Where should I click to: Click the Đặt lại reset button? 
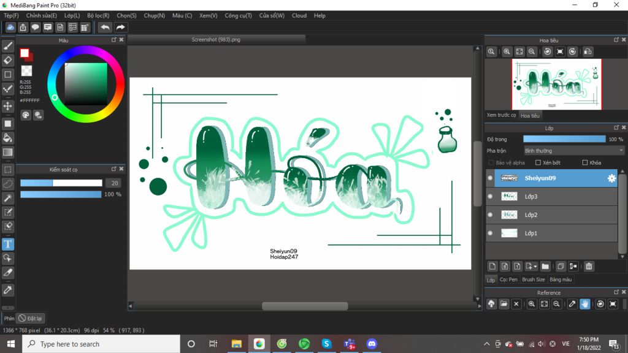[31, 319]
